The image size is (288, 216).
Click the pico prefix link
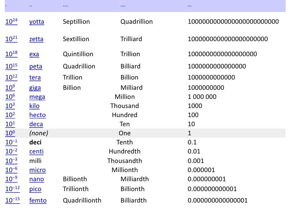point(35,189)
